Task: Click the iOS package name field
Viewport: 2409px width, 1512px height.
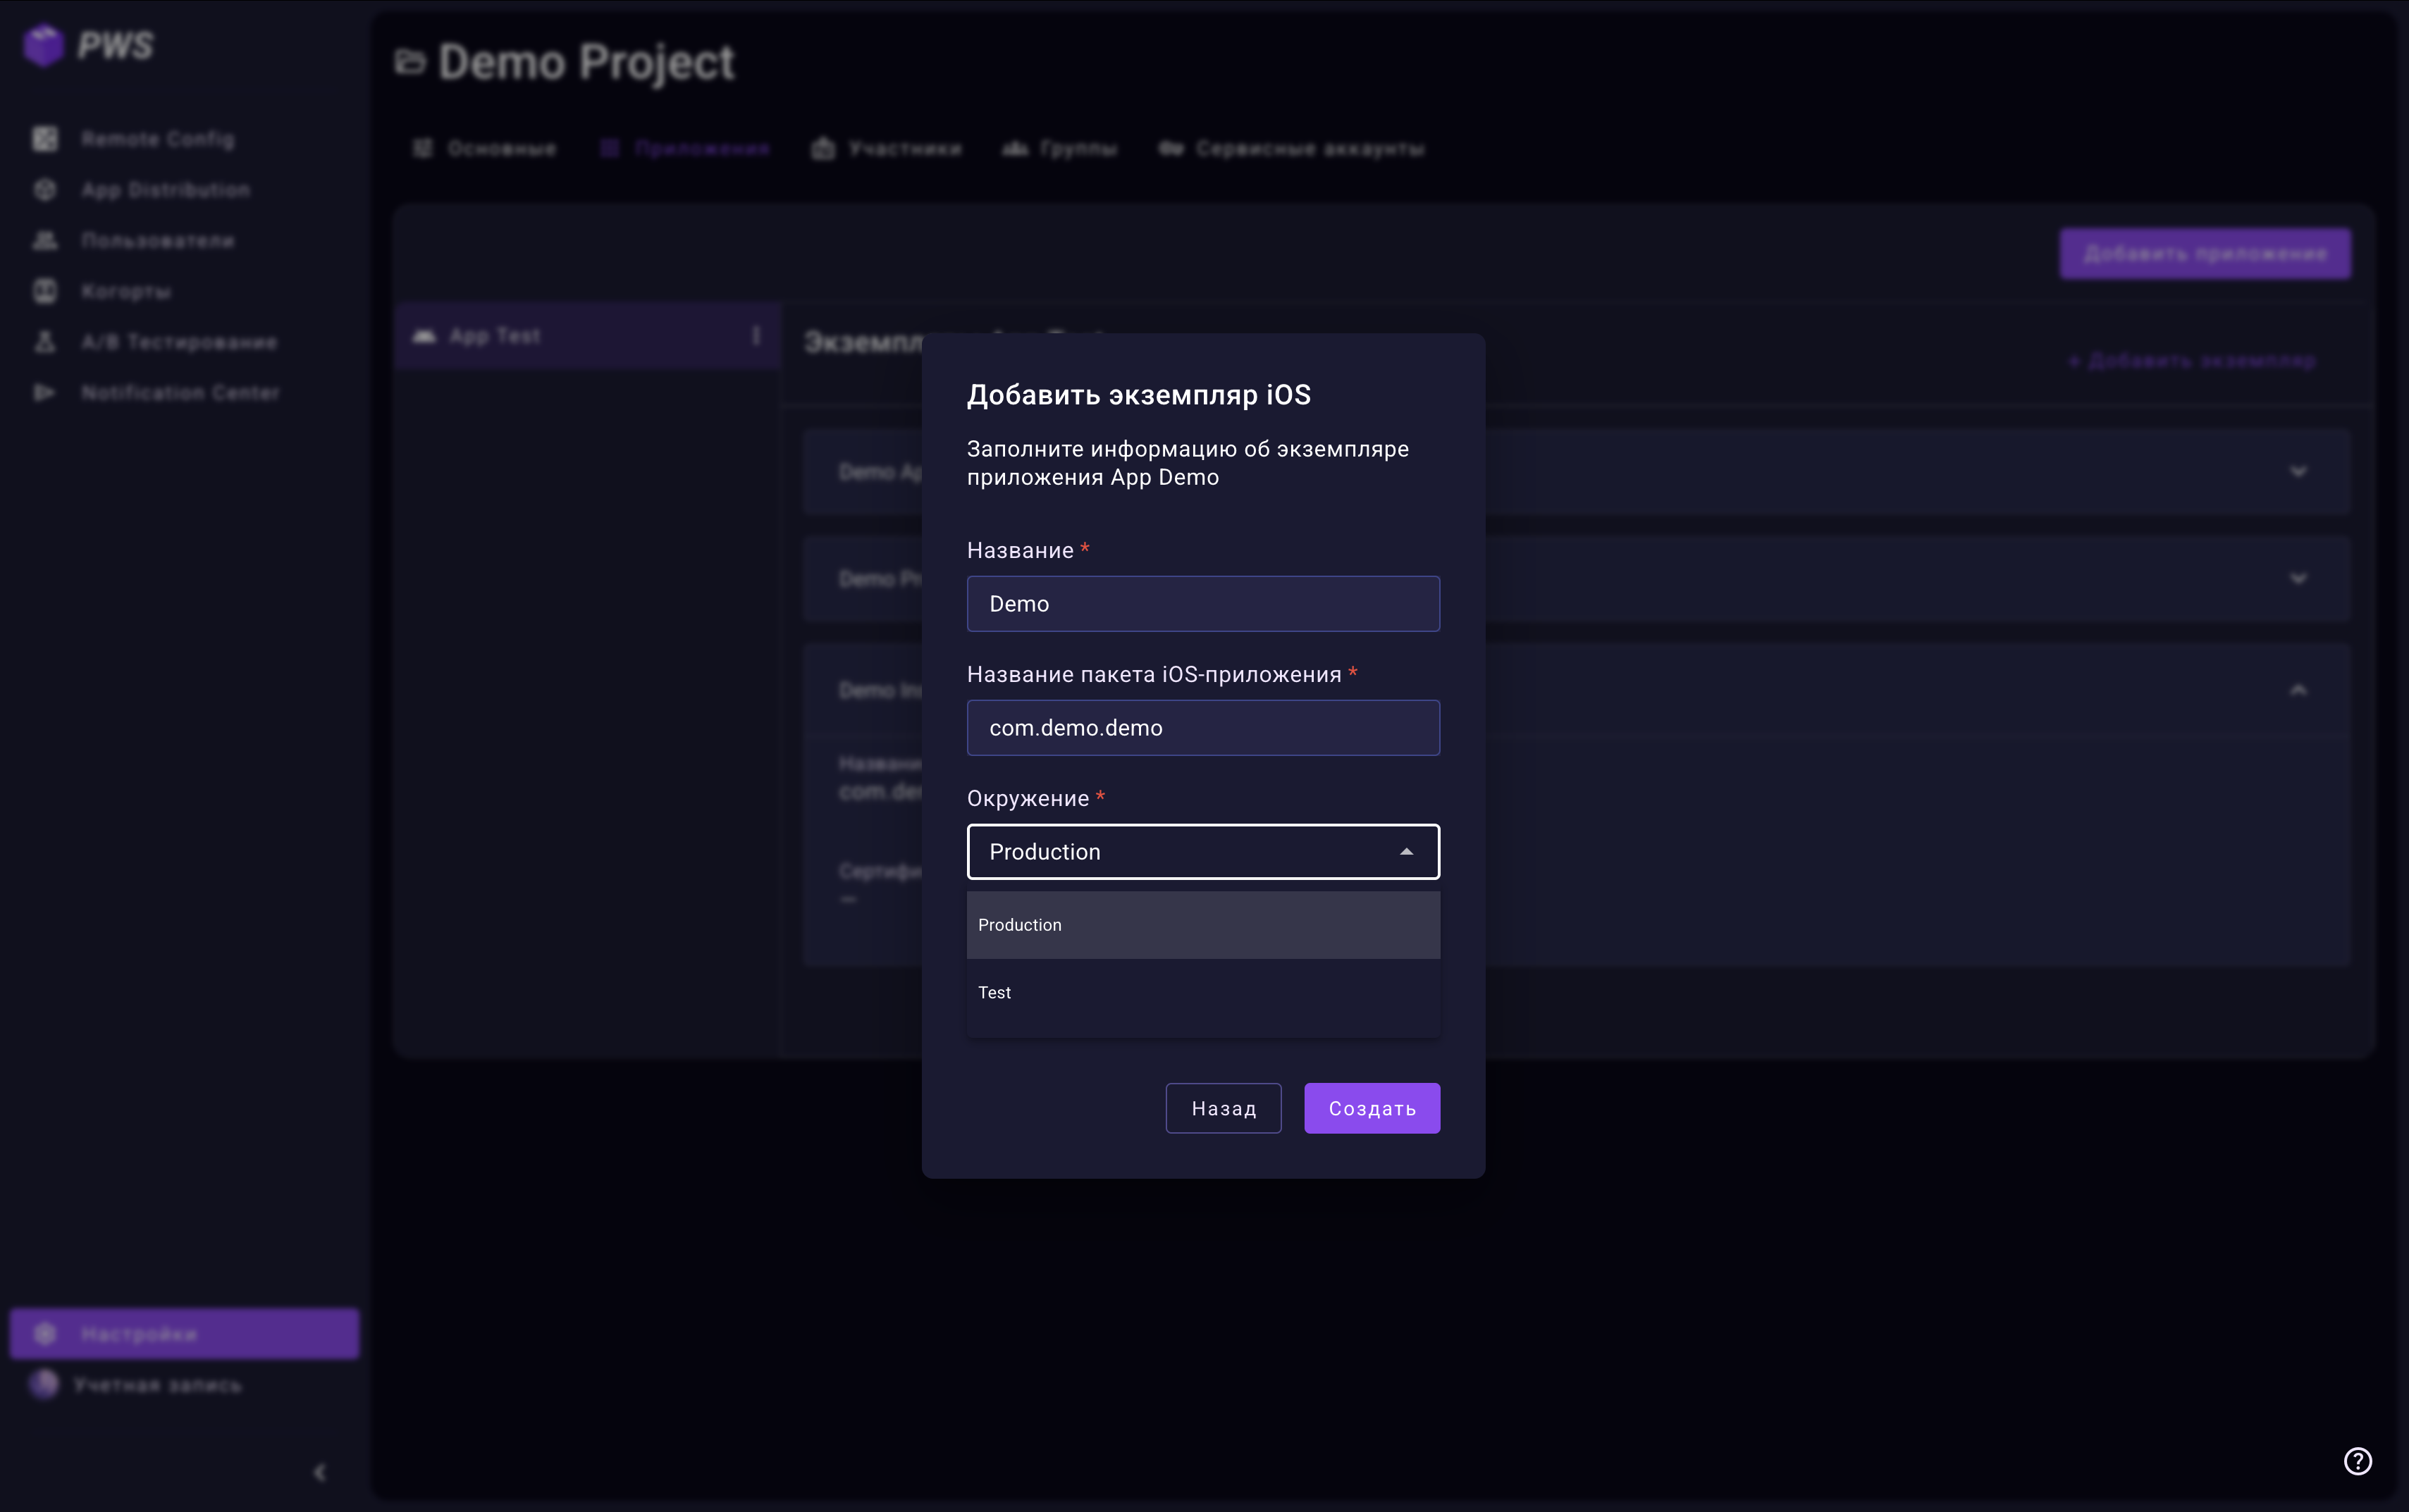Action: click(x=1202, y=728)
